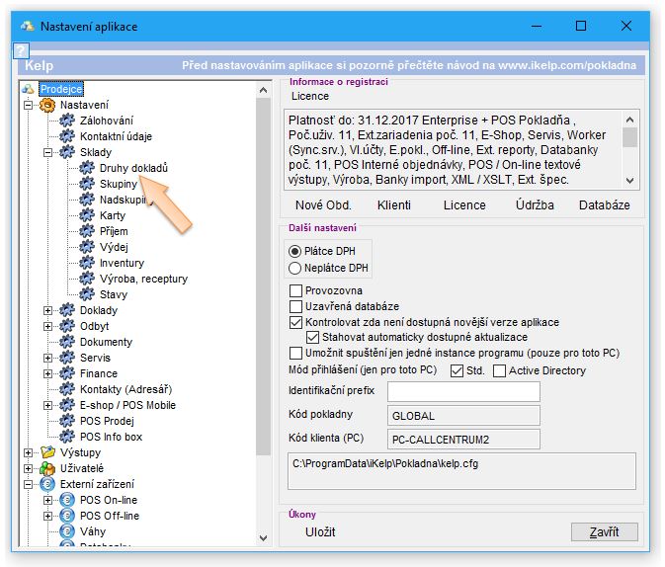Screen dimensions: 665x567
Task: Click the gear icon next to Zálohování
Action: pos(67,121)
